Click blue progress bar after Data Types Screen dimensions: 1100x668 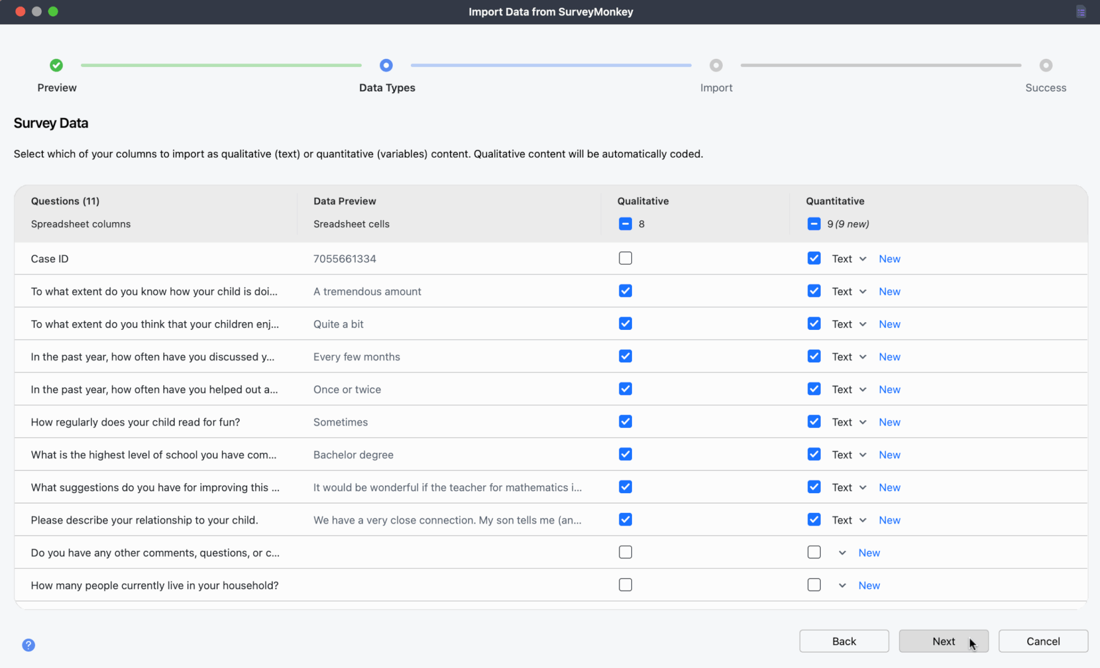click(551, 65)
